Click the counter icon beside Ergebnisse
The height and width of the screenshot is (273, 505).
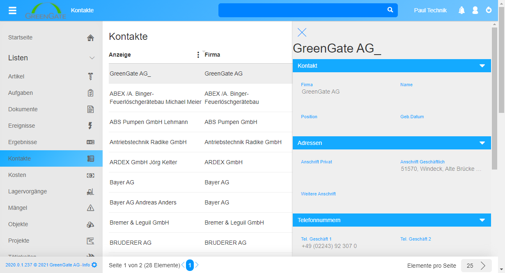(91, 142)
